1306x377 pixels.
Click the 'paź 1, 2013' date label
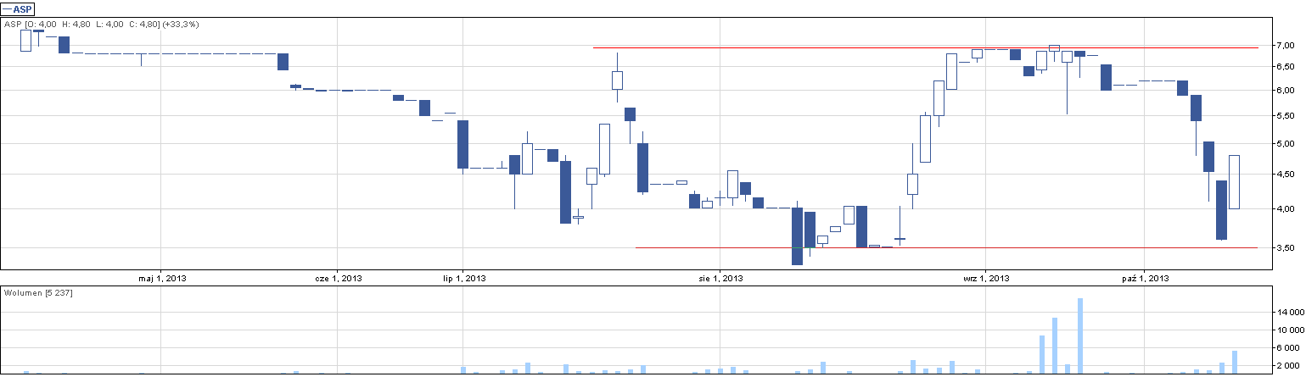click(1145, 278)
